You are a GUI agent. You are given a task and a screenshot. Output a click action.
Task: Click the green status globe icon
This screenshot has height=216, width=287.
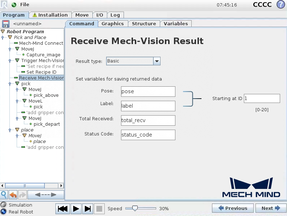14,5
